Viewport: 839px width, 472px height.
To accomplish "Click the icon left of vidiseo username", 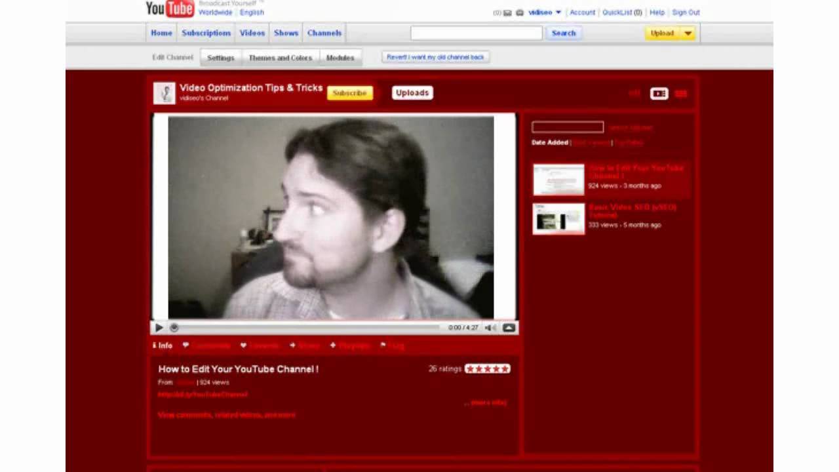I will click(x=520, y=12).
